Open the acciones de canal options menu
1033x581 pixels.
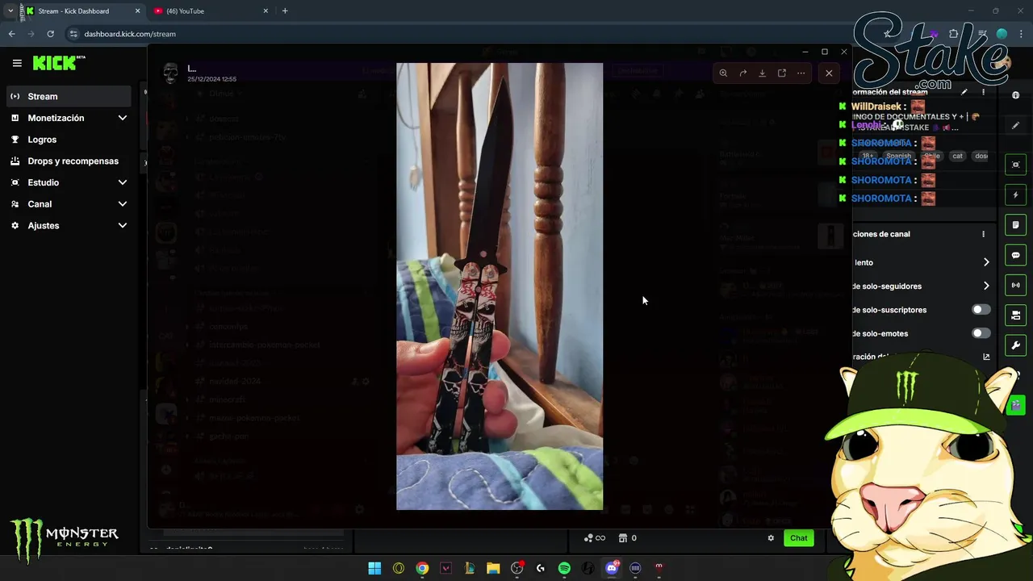983,234
